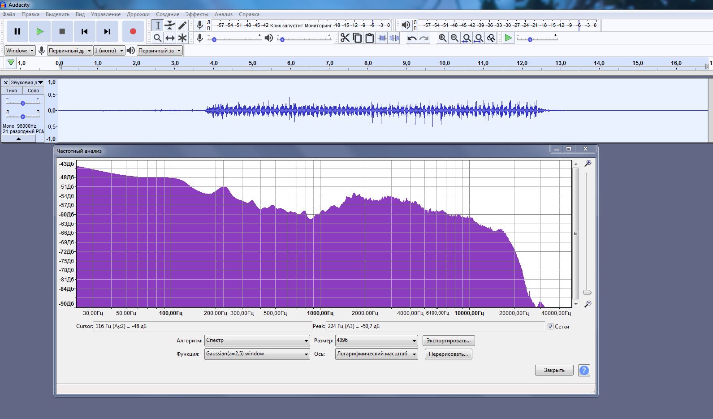Select the Draw pencil tool
Viewport: 713px width, 419px height.
[x=182, y=26]
